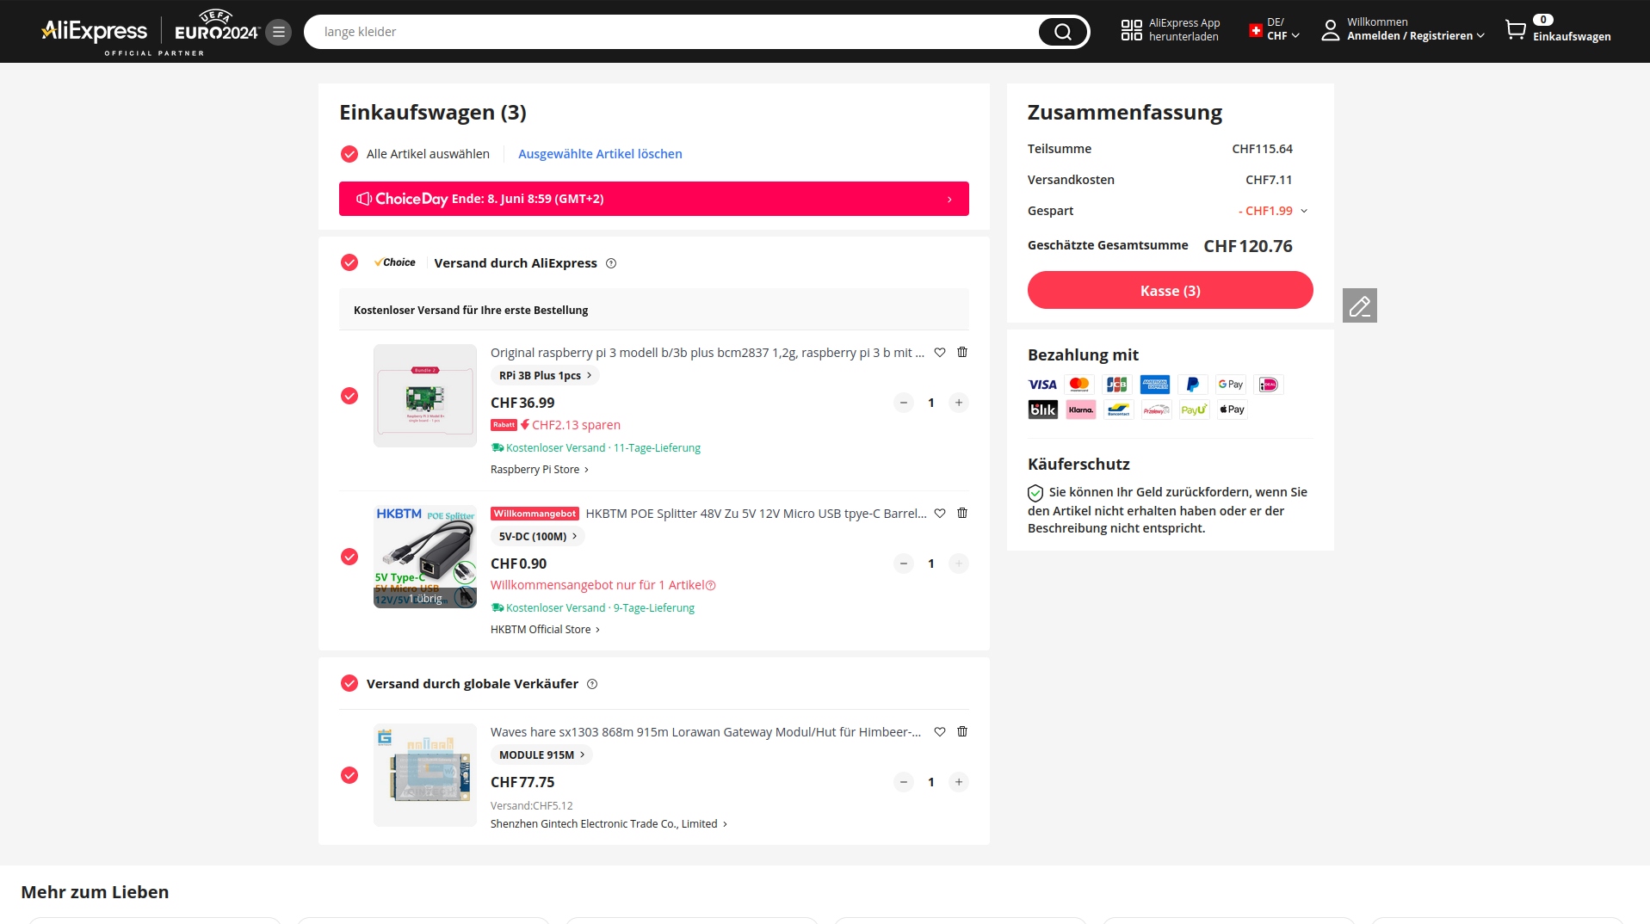The width and height of the screenshot is (1650, 924).
Task: Open HKBTM Official Store link
Action: (546, 630)
